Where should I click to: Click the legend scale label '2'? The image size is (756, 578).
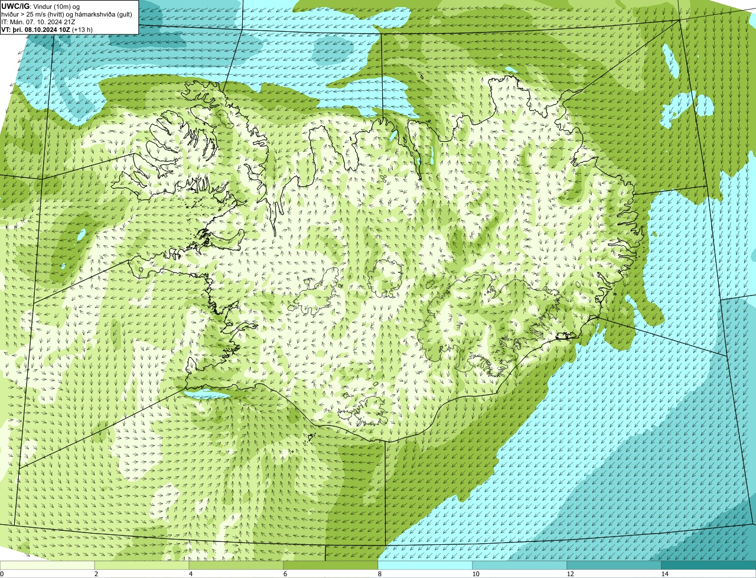pos(96,574)
